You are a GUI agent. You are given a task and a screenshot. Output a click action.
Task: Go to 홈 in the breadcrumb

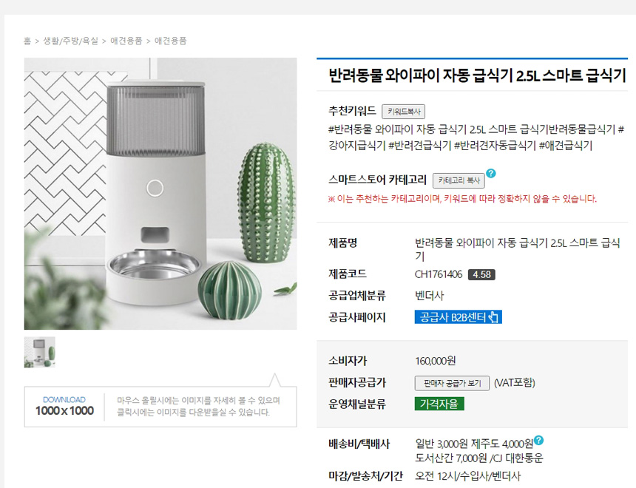tap(27, 41)
